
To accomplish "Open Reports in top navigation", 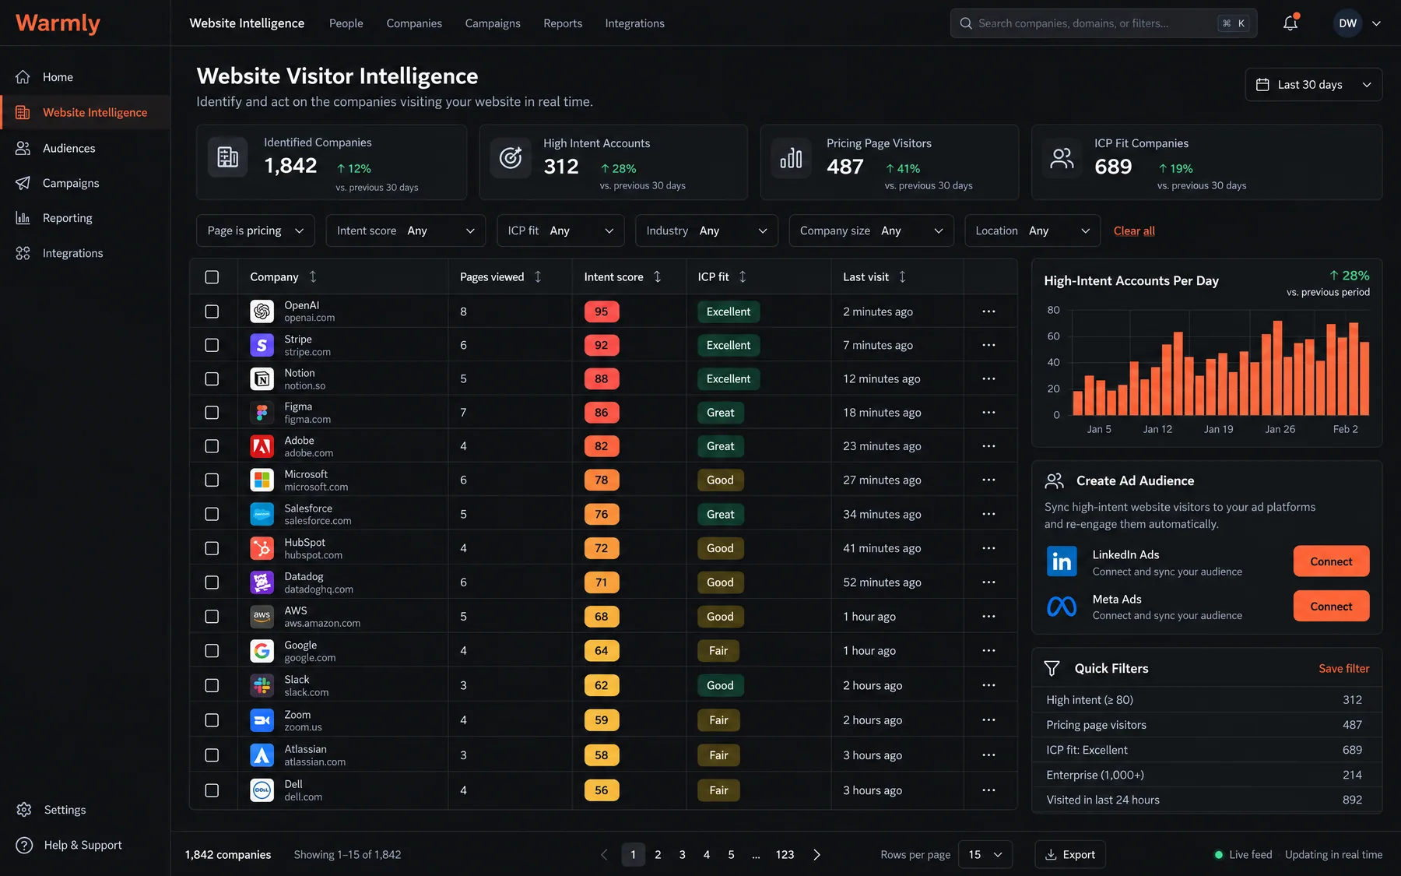I will point(563,23).
